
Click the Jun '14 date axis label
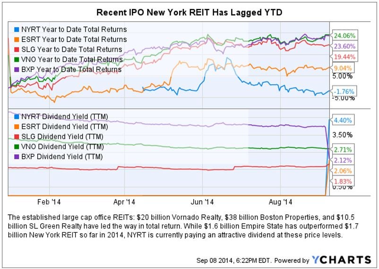202,202
